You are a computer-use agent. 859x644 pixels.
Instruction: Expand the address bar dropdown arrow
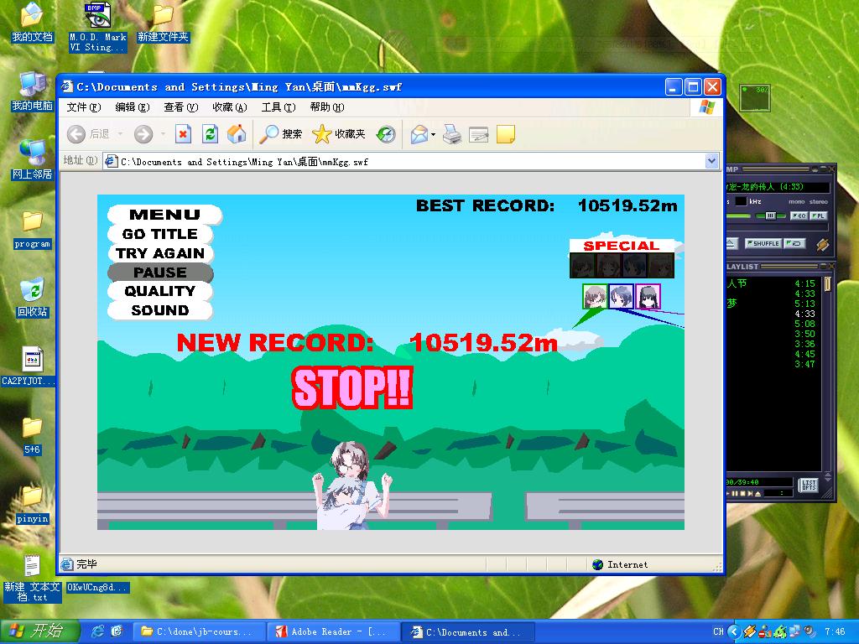point(711,161)
